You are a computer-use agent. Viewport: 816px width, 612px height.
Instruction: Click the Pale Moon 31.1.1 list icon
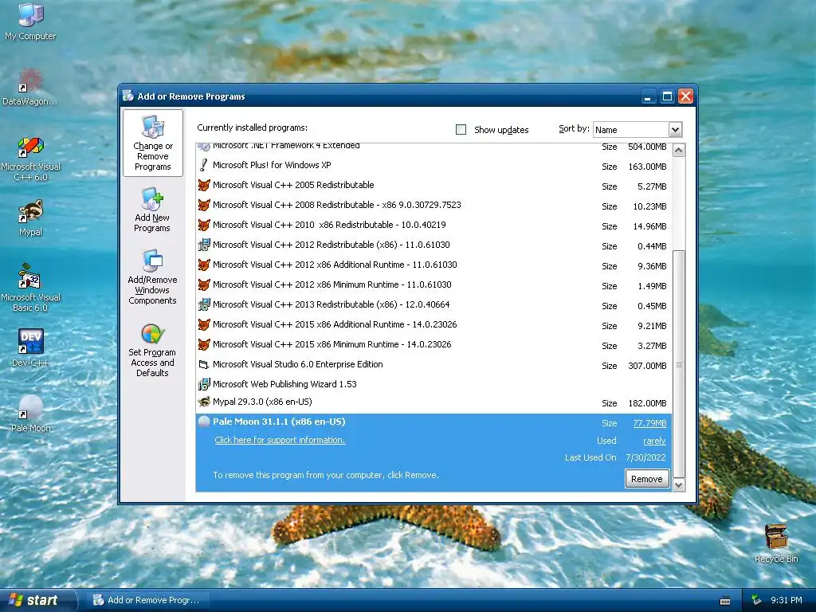[204, 422]
